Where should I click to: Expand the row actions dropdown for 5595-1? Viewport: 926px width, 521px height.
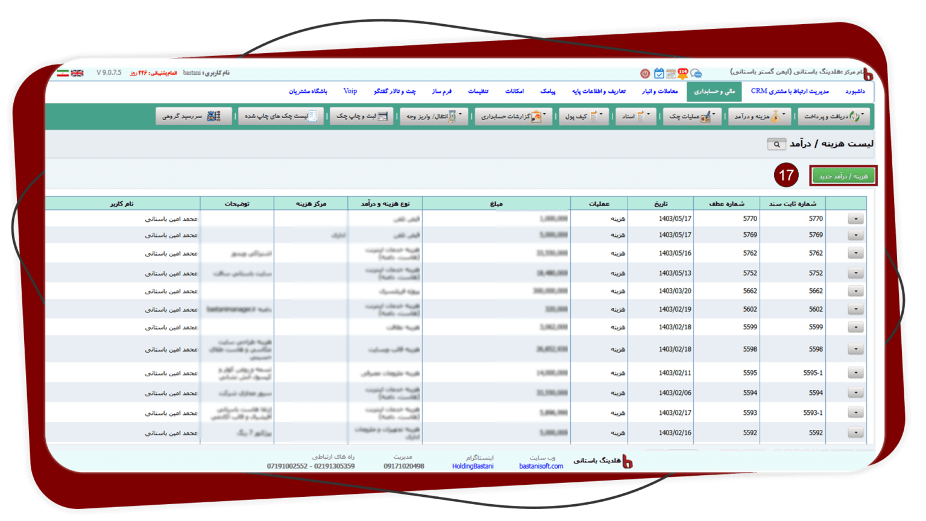coord(855,373)
